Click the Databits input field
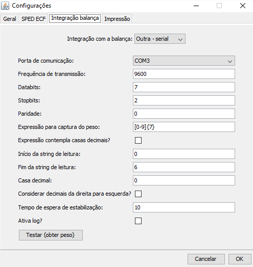 click(x=184, y=87)
